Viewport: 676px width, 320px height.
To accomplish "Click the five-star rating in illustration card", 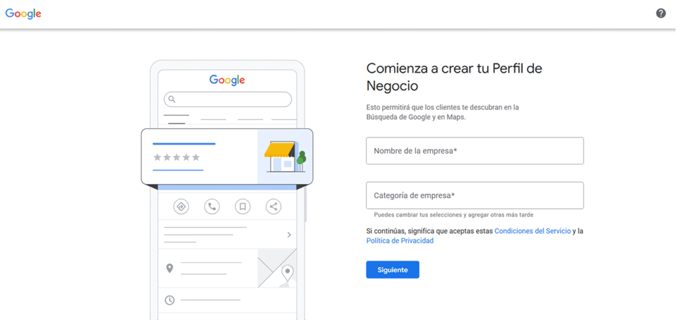I will coord(177,157).
